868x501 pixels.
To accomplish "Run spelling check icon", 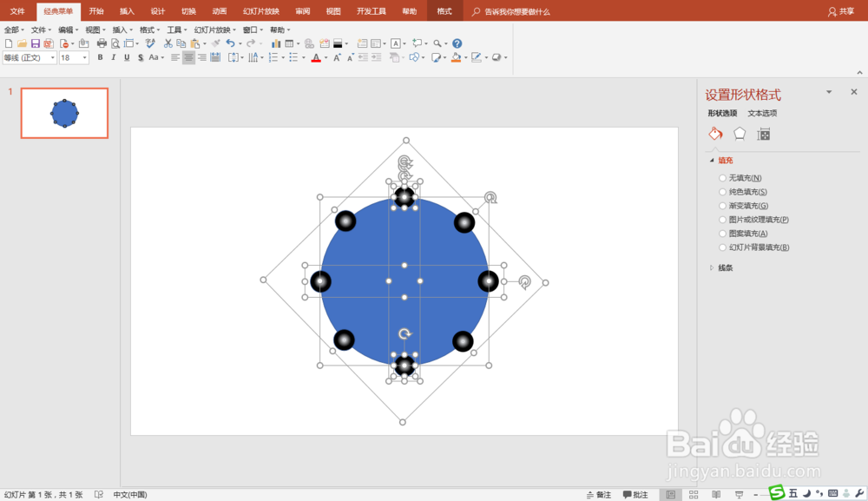I will (150, 43).
